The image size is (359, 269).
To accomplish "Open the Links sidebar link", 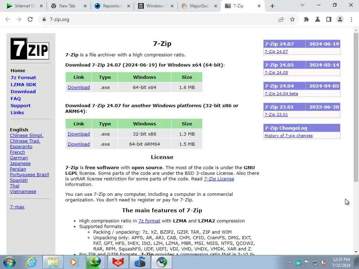I will [17, 112].
